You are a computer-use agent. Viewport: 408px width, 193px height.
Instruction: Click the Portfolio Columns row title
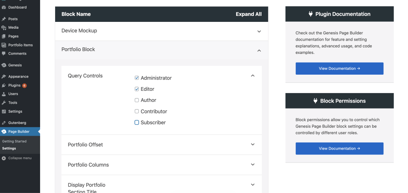coord(88,165)
